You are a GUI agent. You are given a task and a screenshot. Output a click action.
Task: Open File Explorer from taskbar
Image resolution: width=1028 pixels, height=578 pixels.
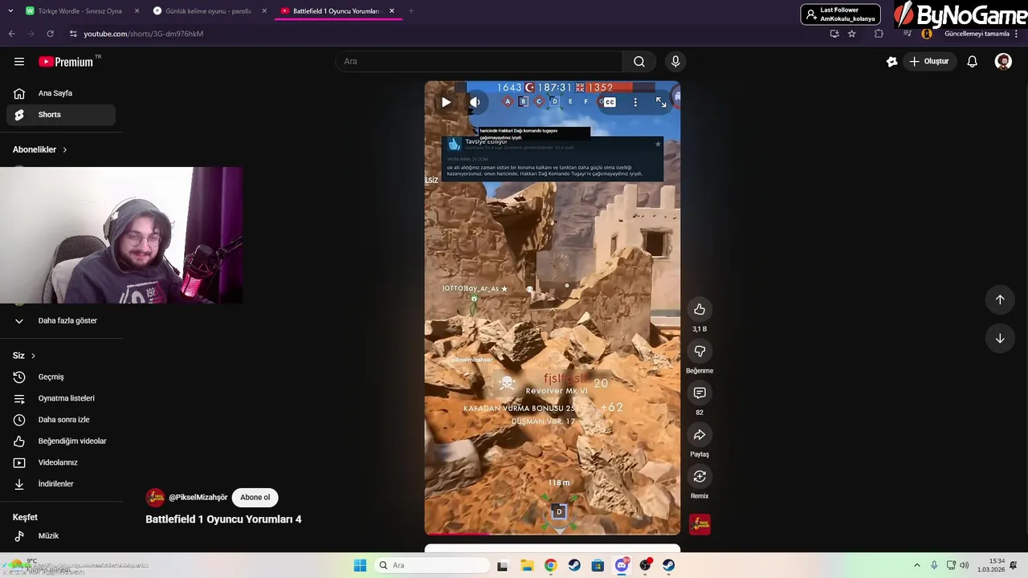coord(527,565)
